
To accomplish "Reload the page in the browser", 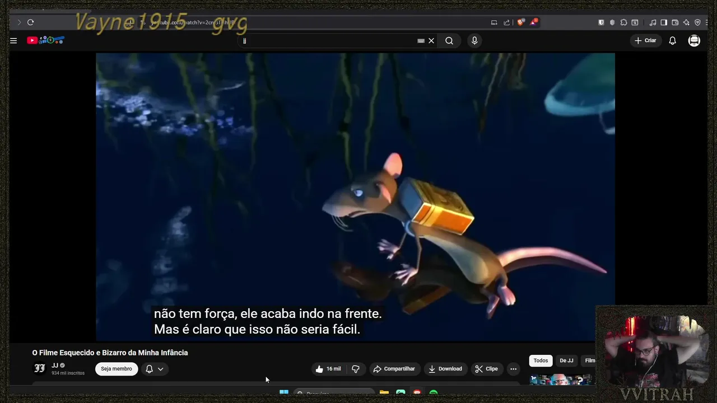I will (x=30, y=22).
